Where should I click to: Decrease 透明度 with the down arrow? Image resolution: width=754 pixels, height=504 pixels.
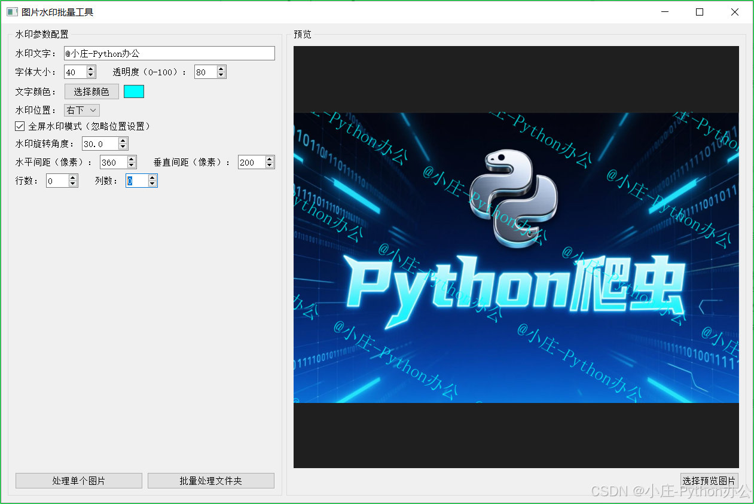(221, 75)
